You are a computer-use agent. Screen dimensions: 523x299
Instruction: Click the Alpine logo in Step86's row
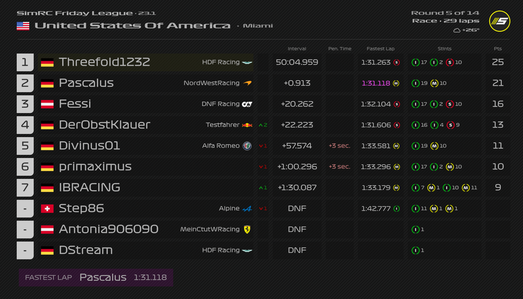click(x=247, y=209)
